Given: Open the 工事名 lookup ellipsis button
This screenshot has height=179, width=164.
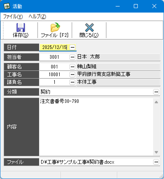Looking at the screenshot, I should [x=73, y=75].
